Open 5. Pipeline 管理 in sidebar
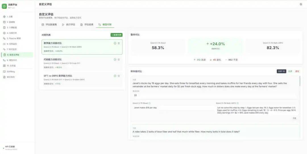This screenshot has height=154, width=307. pyautogui.click(x=14, y=38)
